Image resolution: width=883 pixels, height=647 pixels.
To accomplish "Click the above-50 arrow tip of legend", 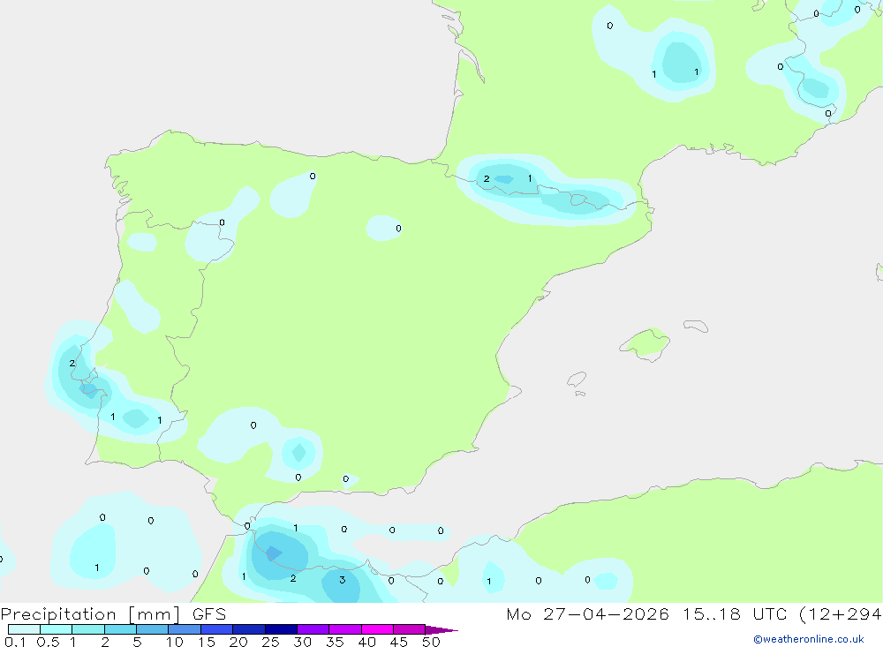I will [441, 629].
